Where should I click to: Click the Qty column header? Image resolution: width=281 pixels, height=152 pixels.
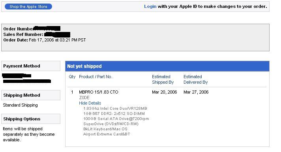tap(72, 77)
